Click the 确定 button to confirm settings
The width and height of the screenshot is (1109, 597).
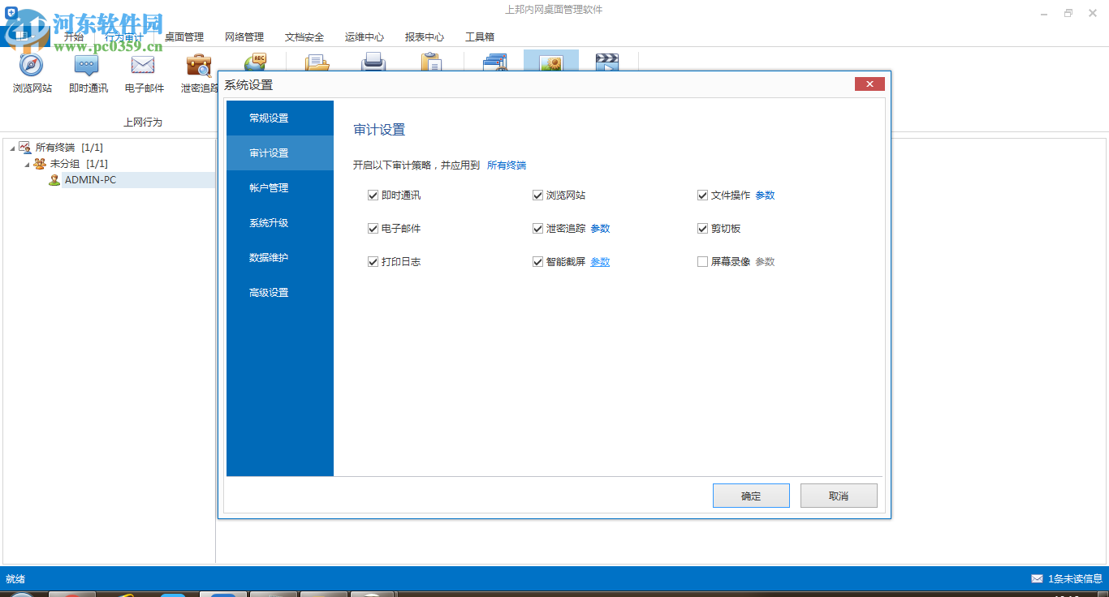coord(750,496)
